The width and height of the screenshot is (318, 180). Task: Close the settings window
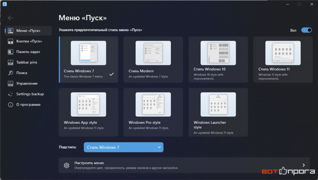pos(312,4)
